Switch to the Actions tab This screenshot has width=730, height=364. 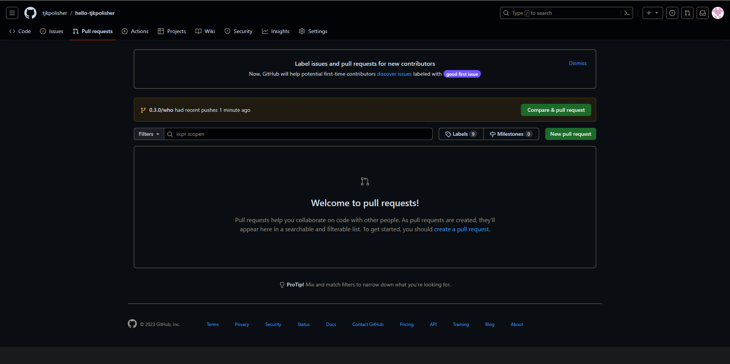[x=135, y=31]
